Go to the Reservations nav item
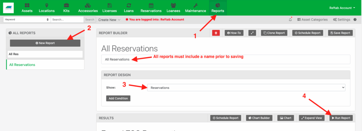 [151, 8]
